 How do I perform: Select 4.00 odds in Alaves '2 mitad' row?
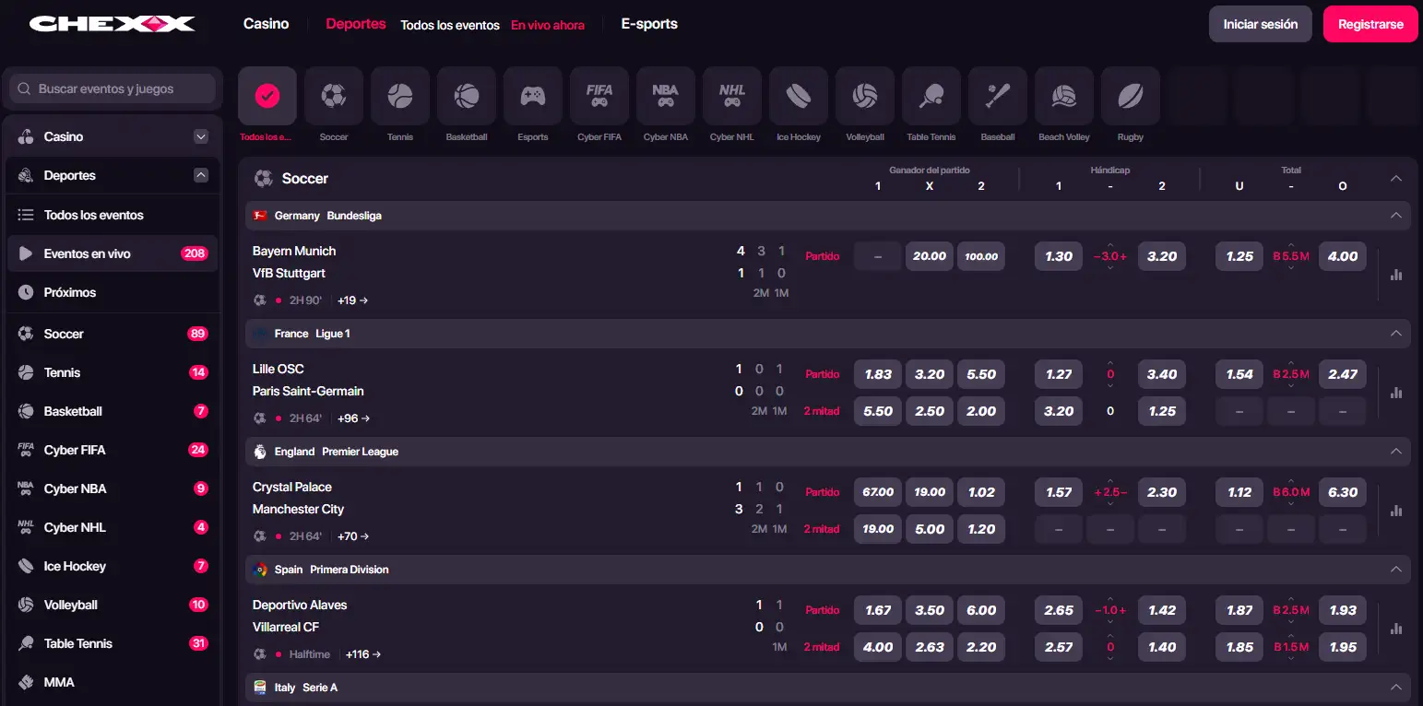coord(878,647)
